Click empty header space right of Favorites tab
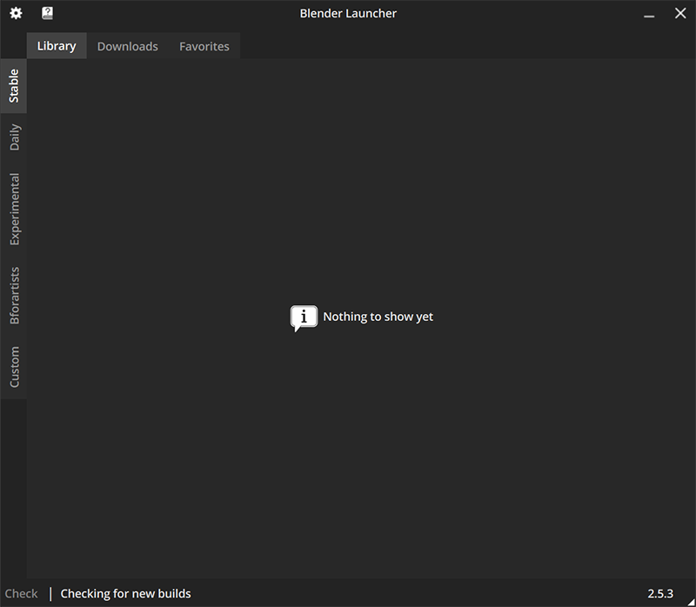 (461, 46)
